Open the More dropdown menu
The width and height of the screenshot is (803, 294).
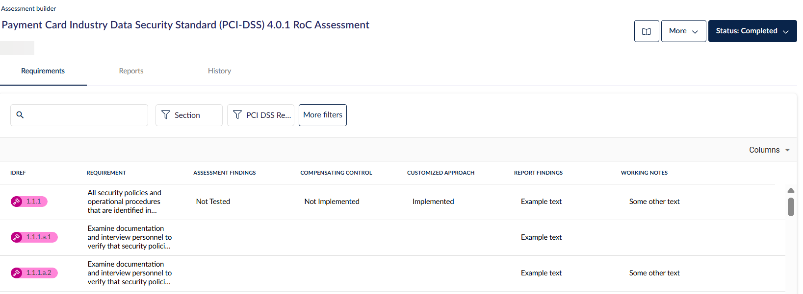coord(683,31)
